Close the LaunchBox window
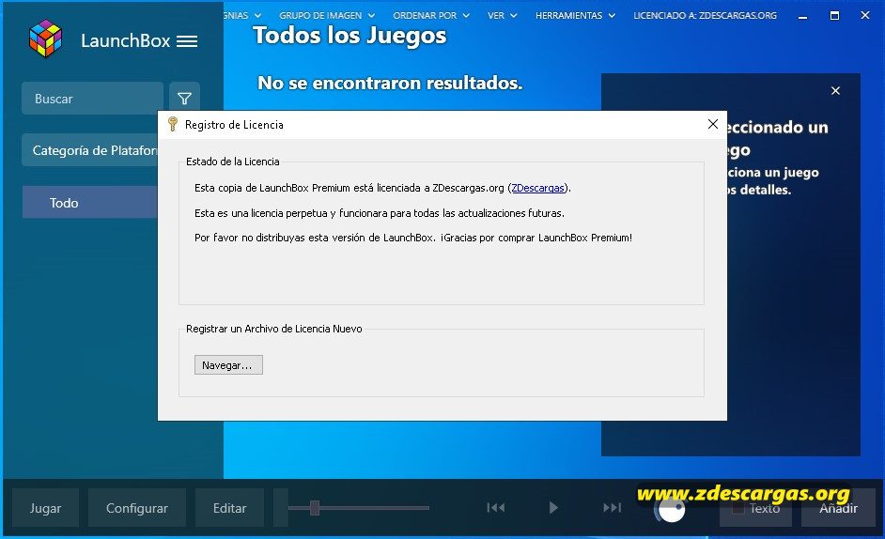Image resolution: width=885 pixels, height=539 pixels. click(x=865, y=16)
